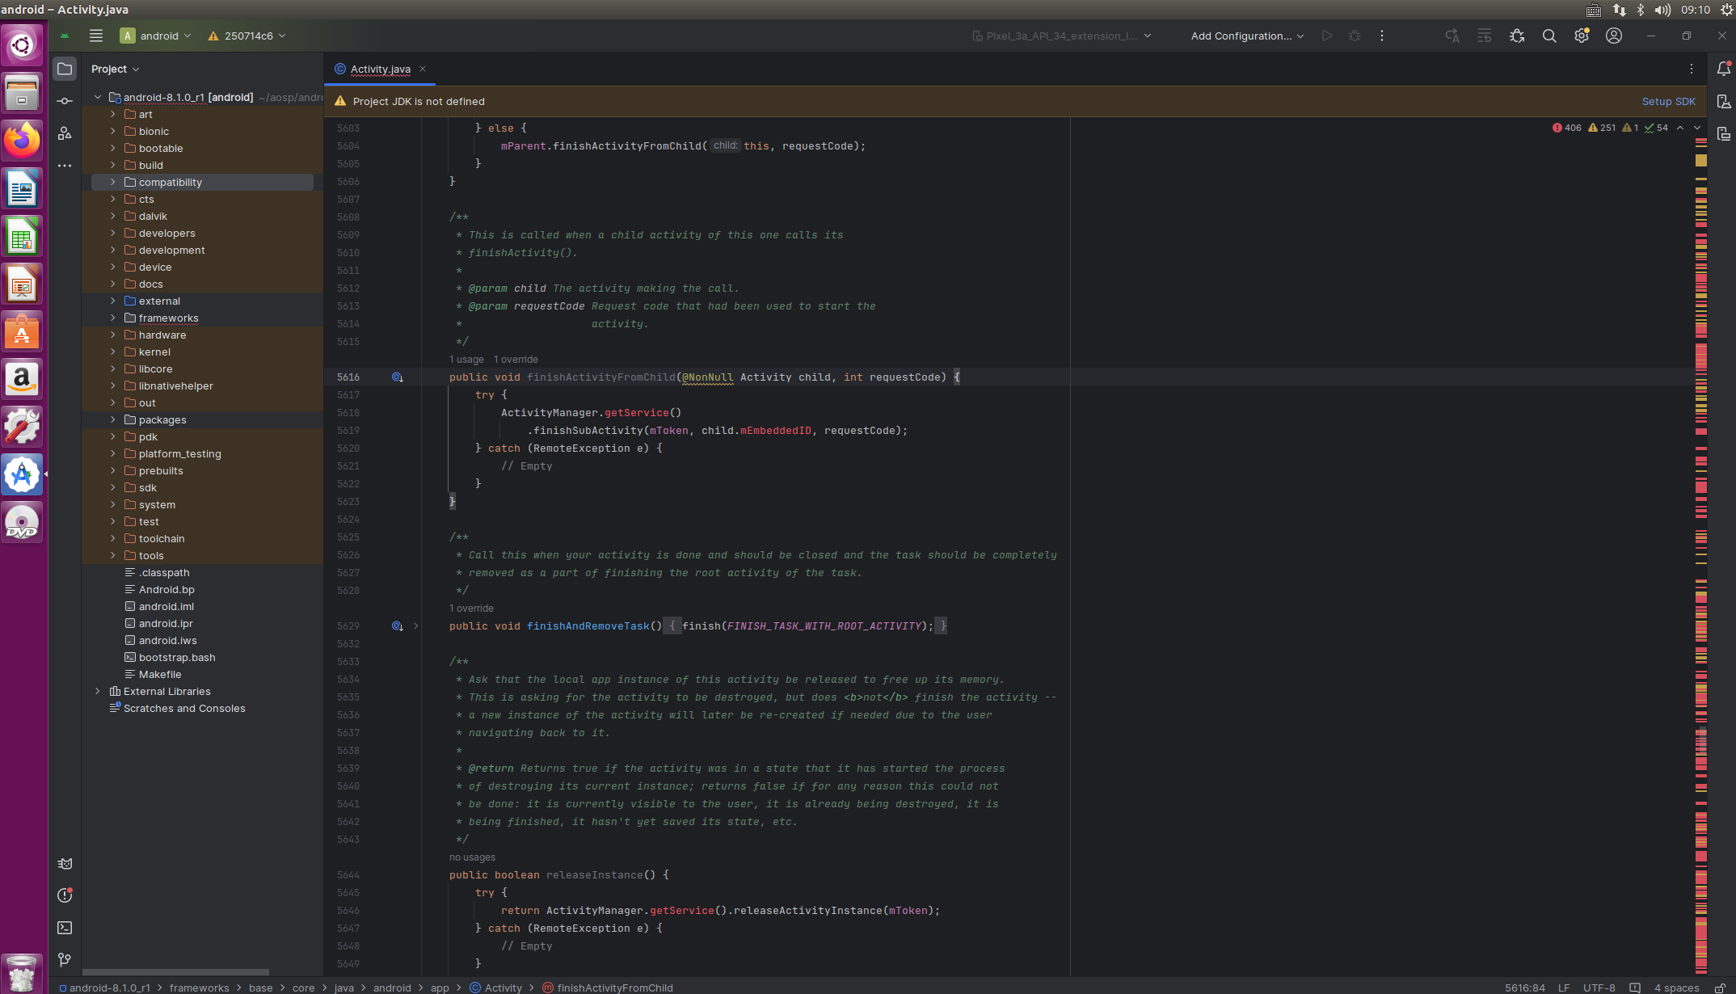Screen dimensions: 1736x994
Task: Expand the packages folder
Action: pyautogui.click(x=113, y=419)
